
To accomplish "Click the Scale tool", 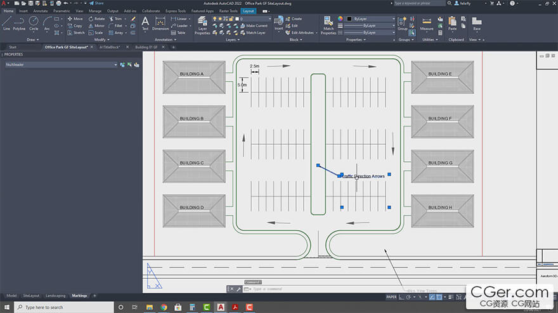I will coord(96,33).
